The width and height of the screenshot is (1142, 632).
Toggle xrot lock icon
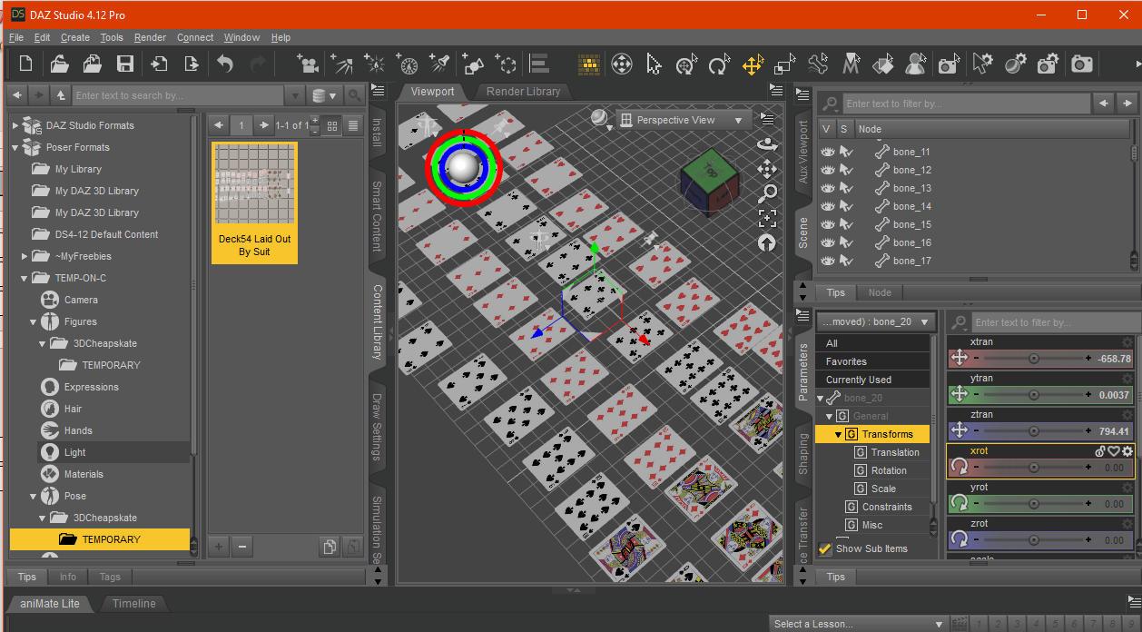1100,451
